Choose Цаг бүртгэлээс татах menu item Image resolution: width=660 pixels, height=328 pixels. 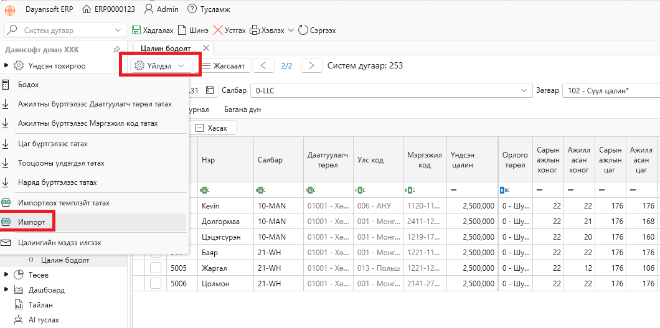93,144
